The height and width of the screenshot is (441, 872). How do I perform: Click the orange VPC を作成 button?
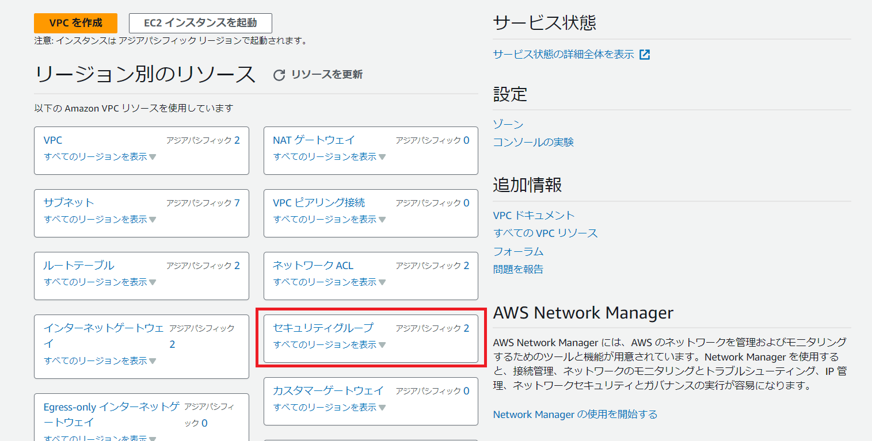click(75, 23)
